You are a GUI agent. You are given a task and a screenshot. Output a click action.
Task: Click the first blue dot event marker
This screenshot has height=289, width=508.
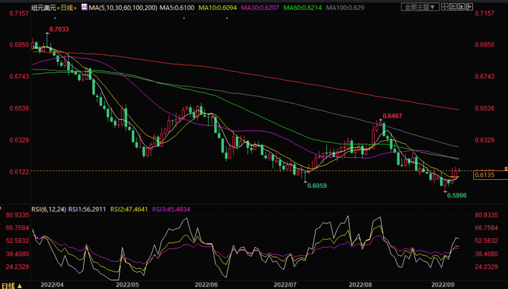(x=55, y=18)
